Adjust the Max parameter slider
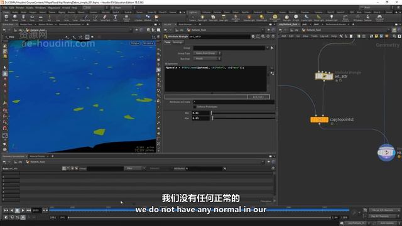Viewport: 402px width, 226px height. 243,118
